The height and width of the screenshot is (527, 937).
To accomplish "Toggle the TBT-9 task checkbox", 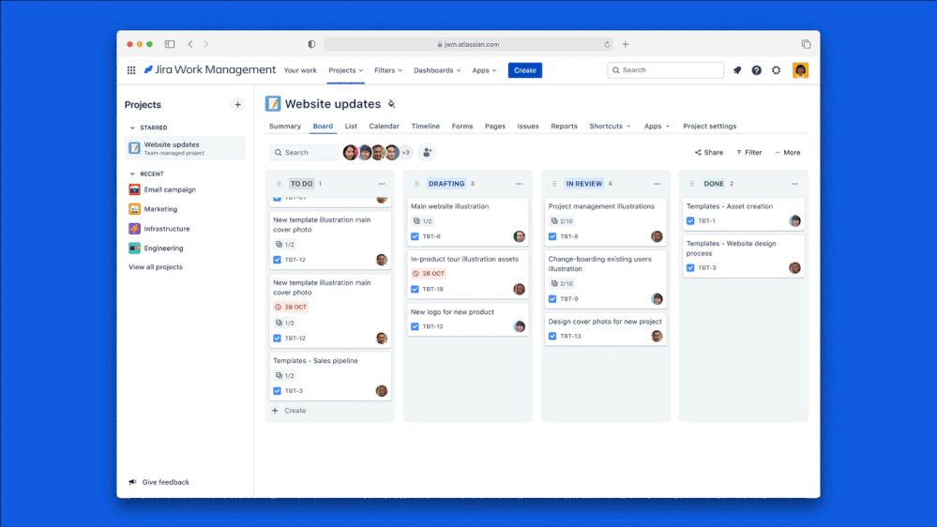I will [552, 299].
